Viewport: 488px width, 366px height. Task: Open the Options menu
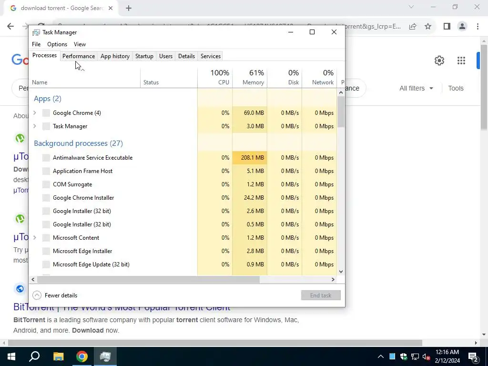57,44
